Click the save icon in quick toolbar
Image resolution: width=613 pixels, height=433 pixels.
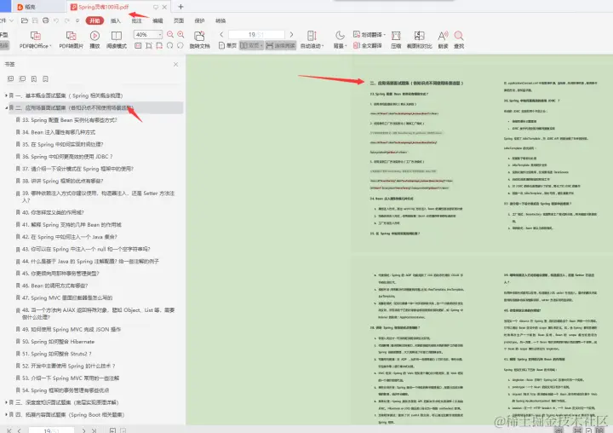pos(35,20)
